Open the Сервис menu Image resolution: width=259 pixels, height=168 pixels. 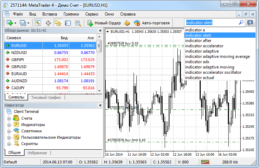click(x=92, y=14)
